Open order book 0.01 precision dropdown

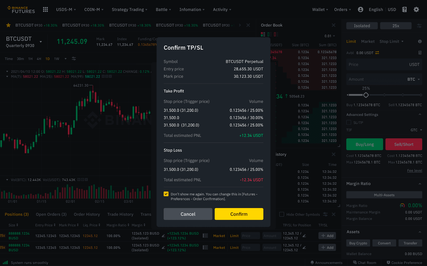coord(330,36)
